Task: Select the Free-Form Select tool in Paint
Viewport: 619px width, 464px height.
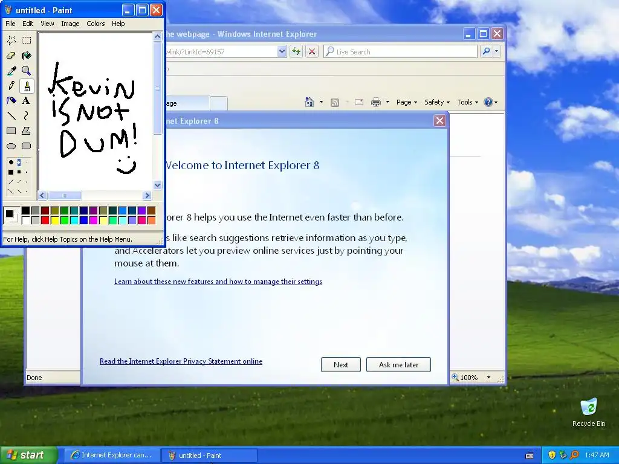Action: (x=11, y=40)
